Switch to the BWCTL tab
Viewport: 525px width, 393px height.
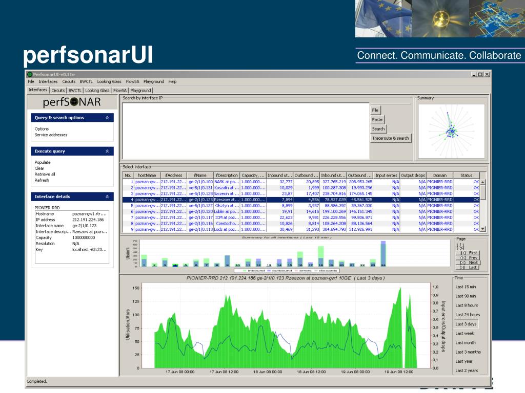pyautogui.click(x=75, y=90)
